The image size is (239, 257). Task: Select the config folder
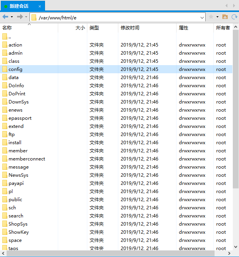[x=16, y=69]
